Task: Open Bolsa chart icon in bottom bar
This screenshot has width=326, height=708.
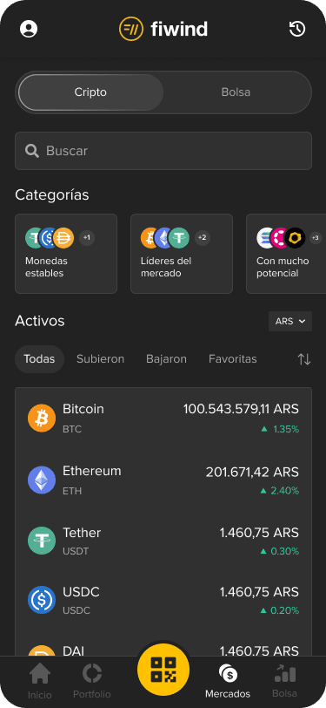Action: 284,674
